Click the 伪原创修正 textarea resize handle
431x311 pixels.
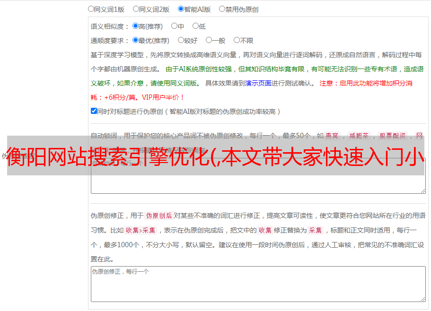click(422, 299)
